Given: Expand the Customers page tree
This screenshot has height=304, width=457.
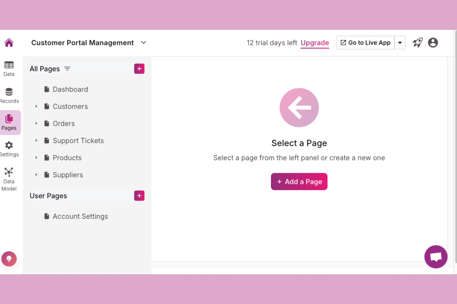Looking at the screenshot, I should [36, 106].
